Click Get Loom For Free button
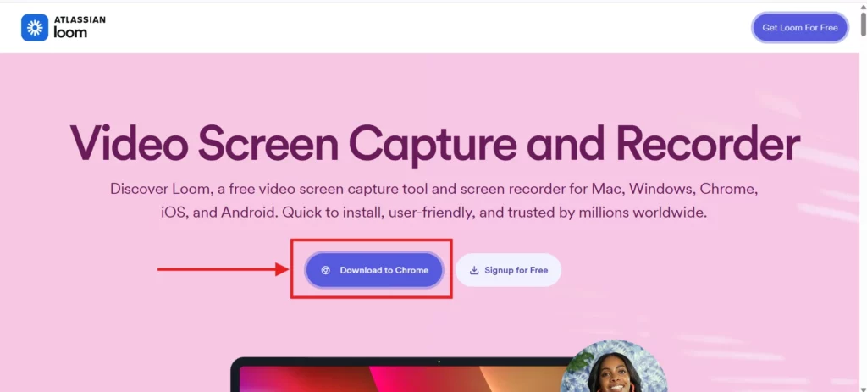 click(x=799, y=28)
